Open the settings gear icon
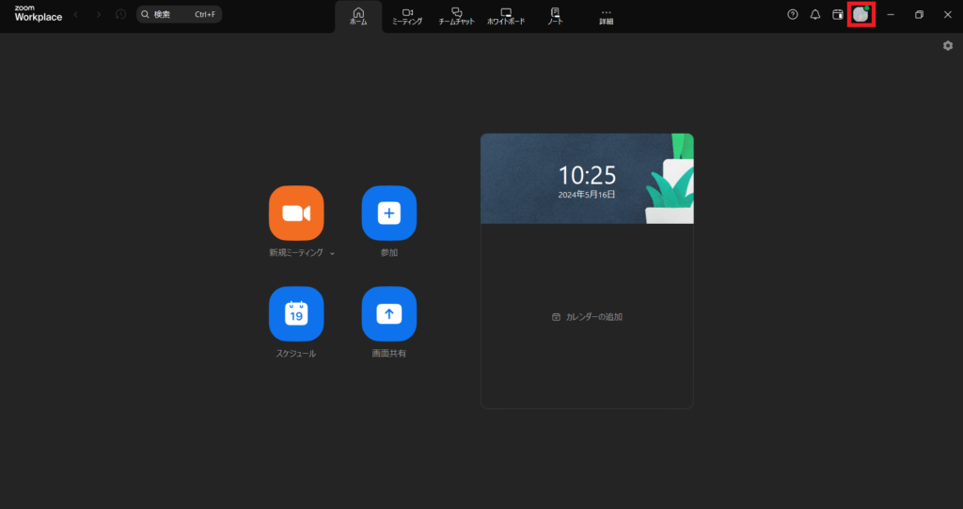Screen dimensions: 963x509 click(x=948, y=46)
